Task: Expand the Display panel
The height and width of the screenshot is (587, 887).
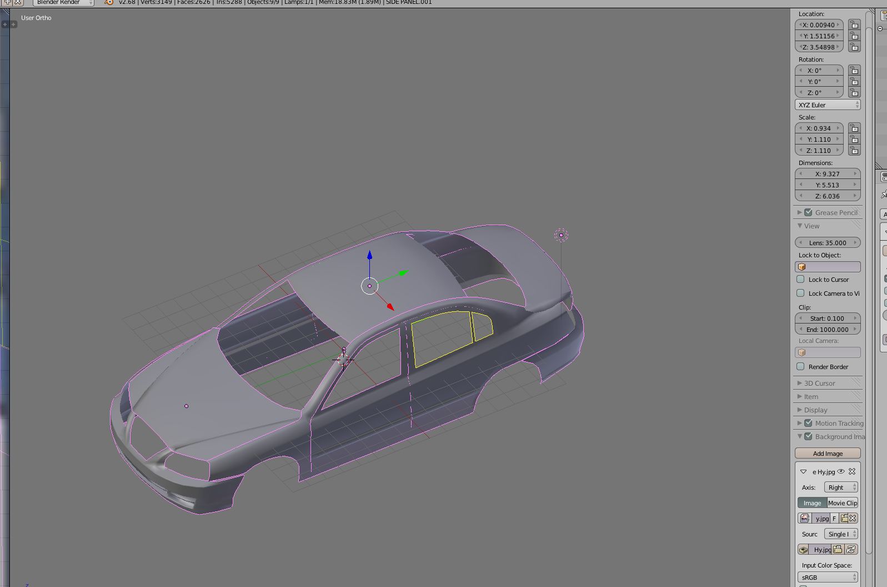Action: click(799, 410)
